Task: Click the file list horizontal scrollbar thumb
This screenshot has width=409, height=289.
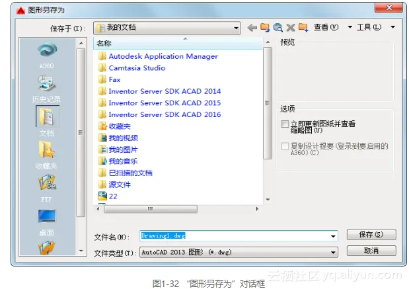Action: (151, 209)
